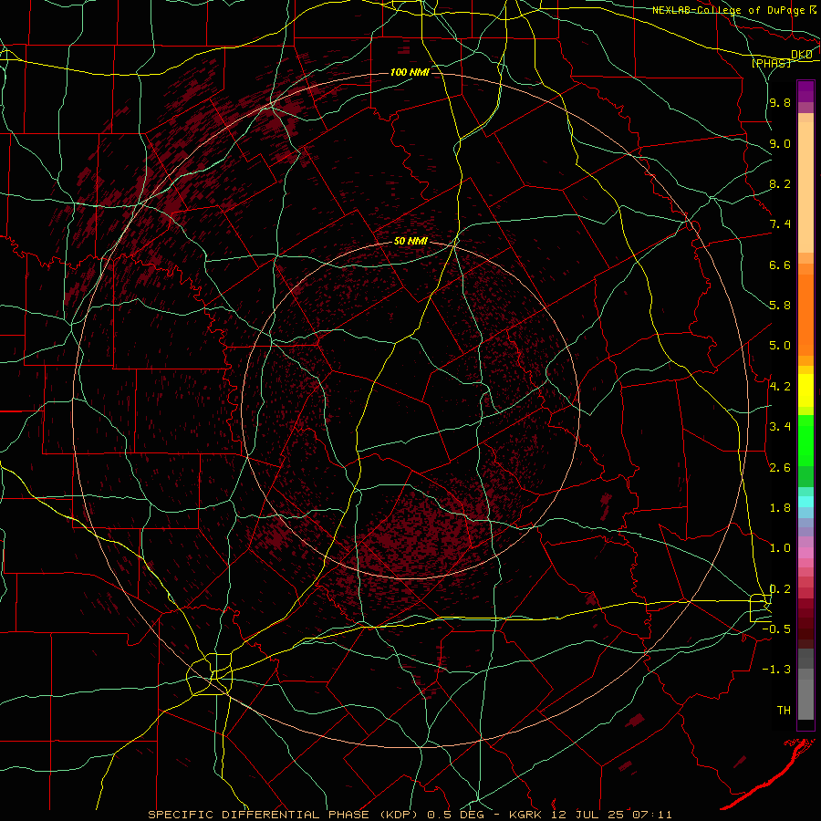Click the orange segment of the color bar
This screenshot has height=821, width=821.
[x=805, y=316]
